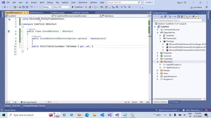Click the Save file toolbar icon
The image size is (211, 118).
pos(23,7)
